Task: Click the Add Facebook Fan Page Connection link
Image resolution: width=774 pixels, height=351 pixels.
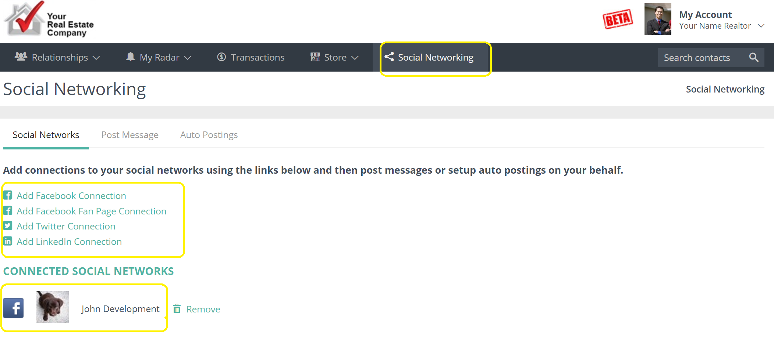Action: click(91, 211)
